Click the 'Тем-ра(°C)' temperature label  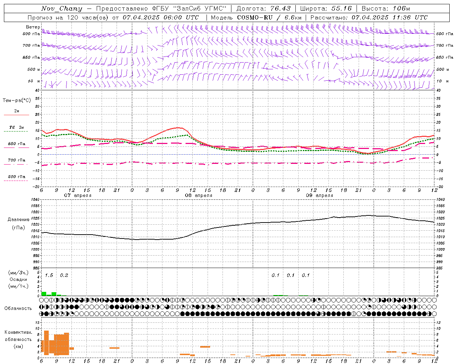point(17,101)
